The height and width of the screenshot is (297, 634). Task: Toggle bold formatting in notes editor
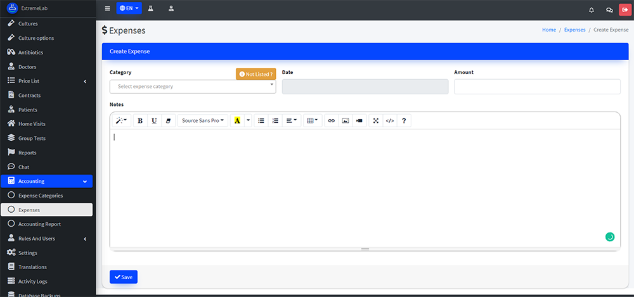coord(140,120)
